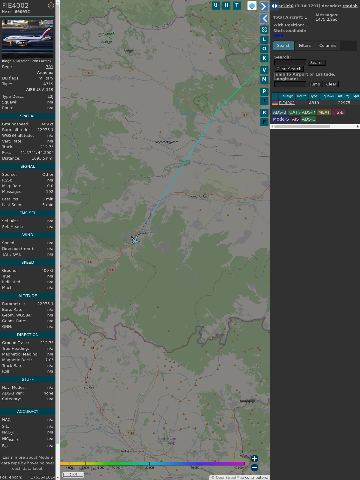This screenshot has height=480, width=360.
Task: View the Armenian A319 aircraft photo
Action: [x=28, y=39]
